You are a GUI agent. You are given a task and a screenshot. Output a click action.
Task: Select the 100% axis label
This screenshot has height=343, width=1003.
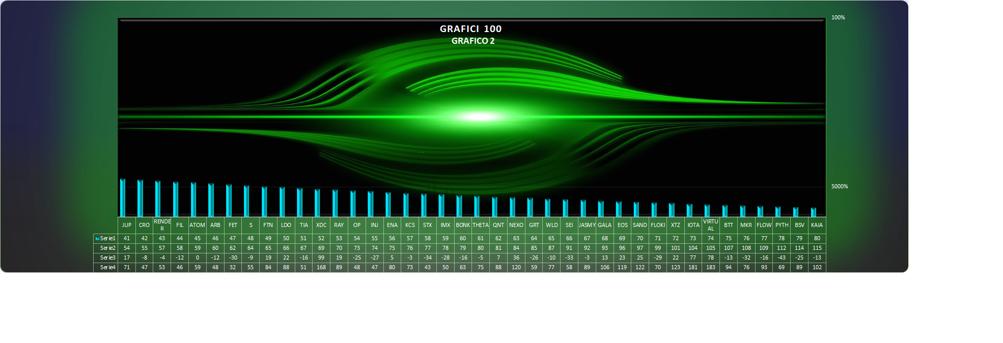tap(838, 17)
